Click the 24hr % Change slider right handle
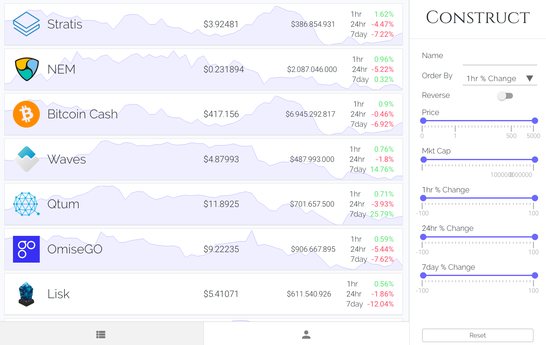This screenshot has height=345, width=546. click(535, 237)
